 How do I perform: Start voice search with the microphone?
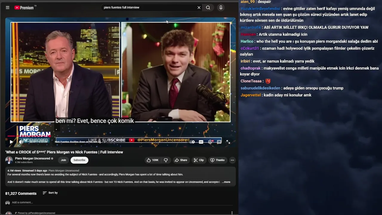pos(221,7)
